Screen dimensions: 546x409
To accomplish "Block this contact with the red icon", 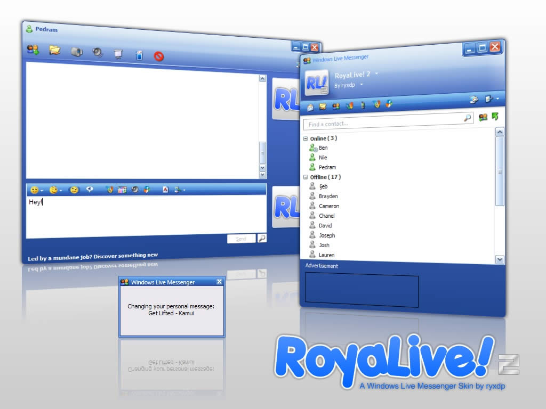I will point(159,56).
